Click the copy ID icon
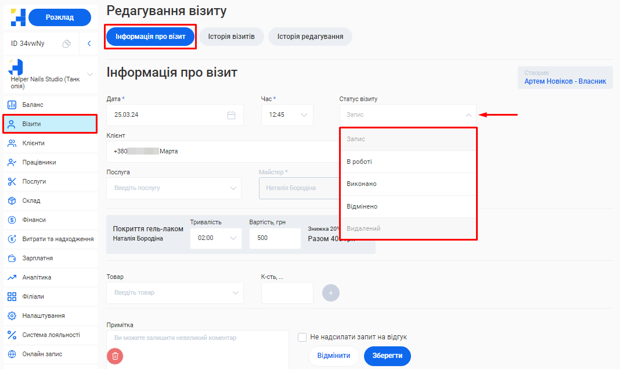The height and width of the screenshot is (369, 620). 67,44
